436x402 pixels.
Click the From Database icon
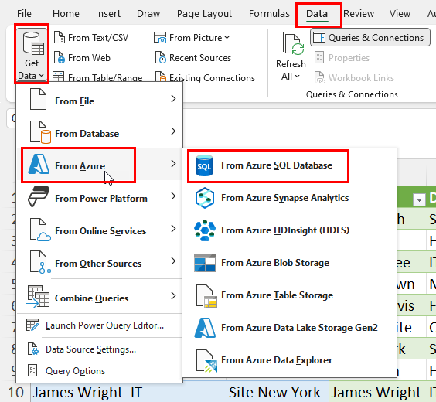coord(40,132)
